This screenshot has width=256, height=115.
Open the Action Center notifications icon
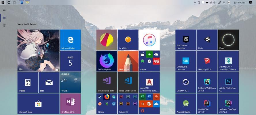click(251, 2)
